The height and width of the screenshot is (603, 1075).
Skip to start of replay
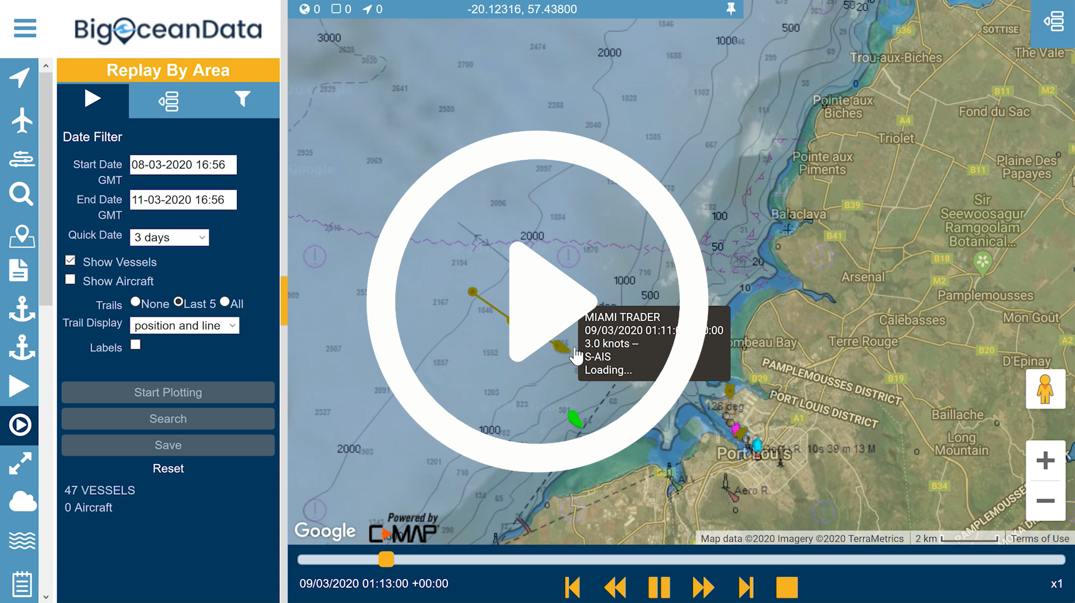coord(572,587)
